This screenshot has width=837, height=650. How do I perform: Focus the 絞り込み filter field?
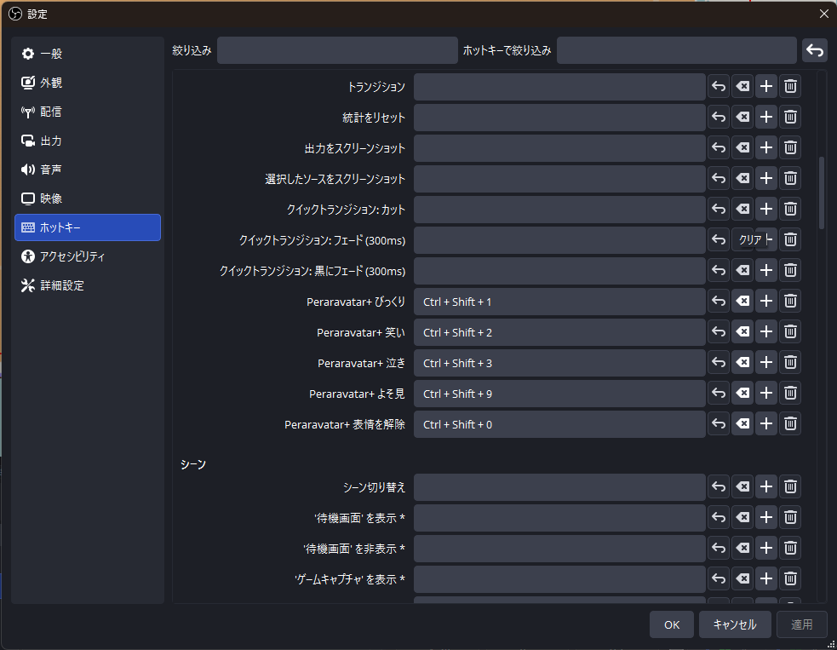click(337, 50)
